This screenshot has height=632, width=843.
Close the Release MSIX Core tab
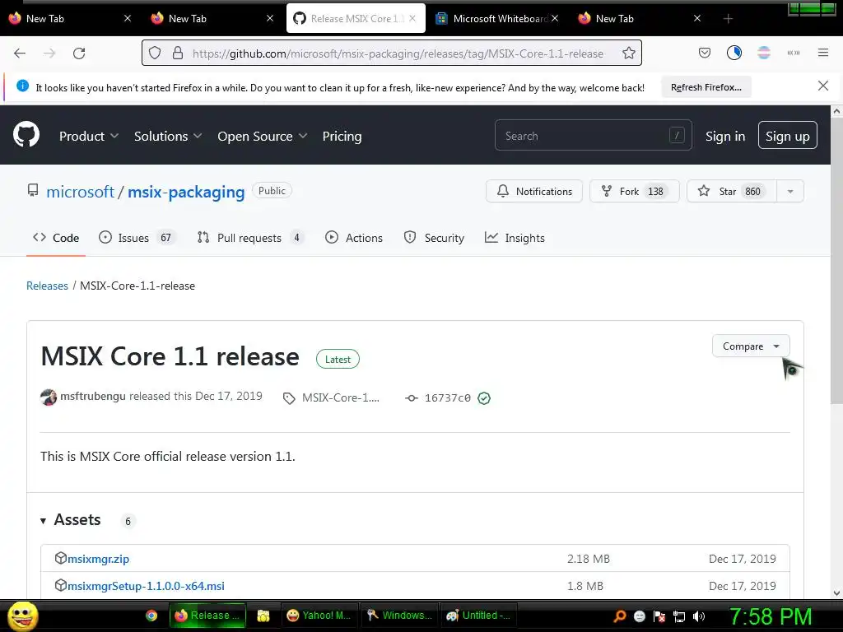(412, 18)
